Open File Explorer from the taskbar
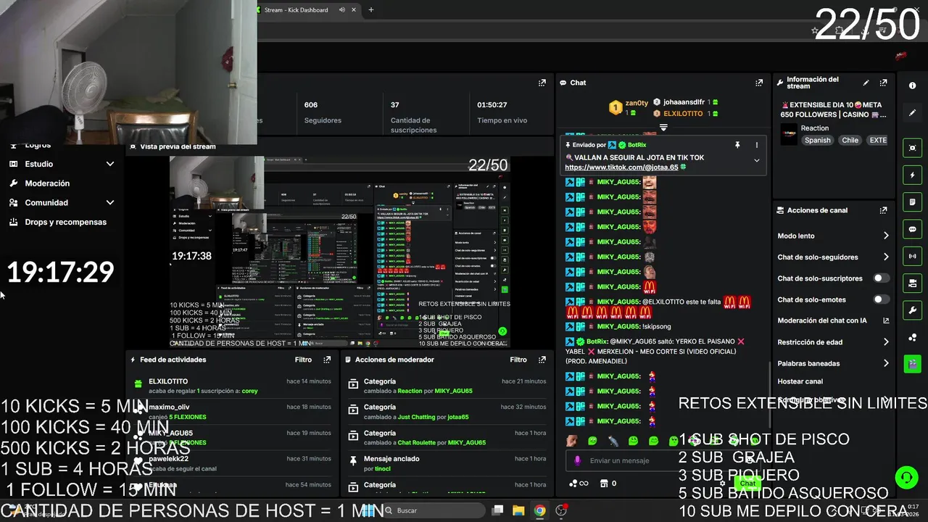This screenshot has width=928, height=522. 518,510
